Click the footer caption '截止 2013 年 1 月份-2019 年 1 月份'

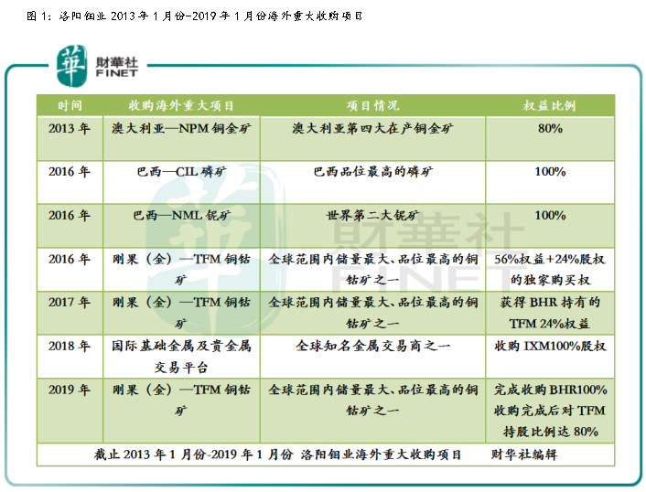point(193,455)
